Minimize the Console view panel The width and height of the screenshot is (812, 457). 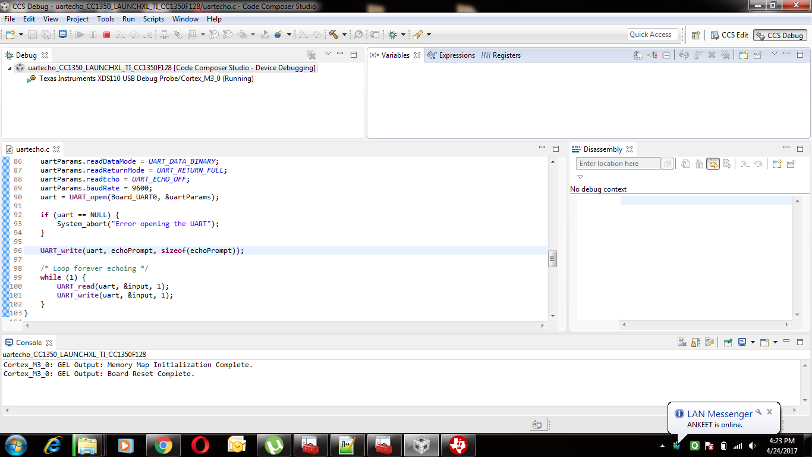(x=786, y=342)
